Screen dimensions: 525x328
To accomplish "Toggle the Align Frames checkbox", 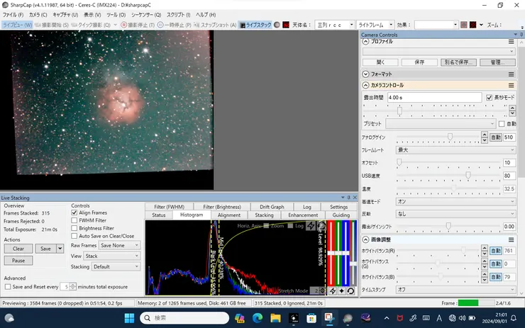I will click(75, 213).
